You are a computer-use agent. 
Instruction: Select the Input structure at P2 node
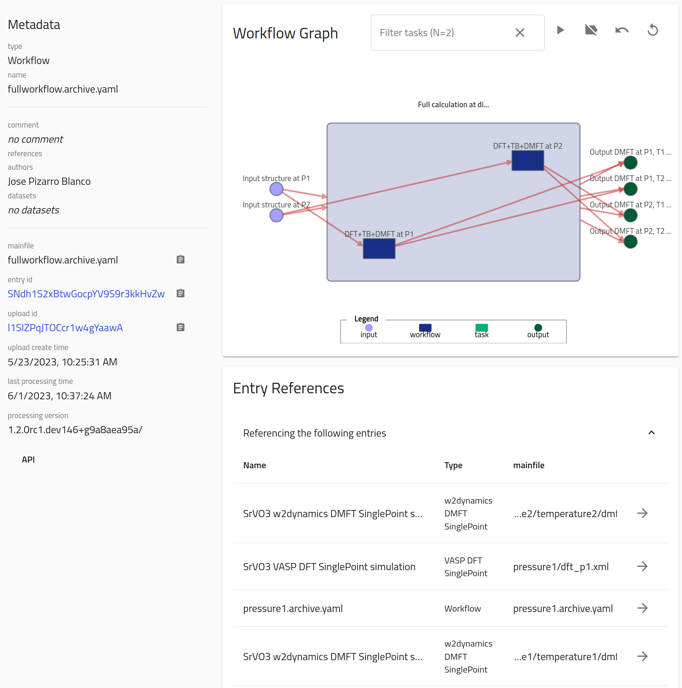(276, 215)
